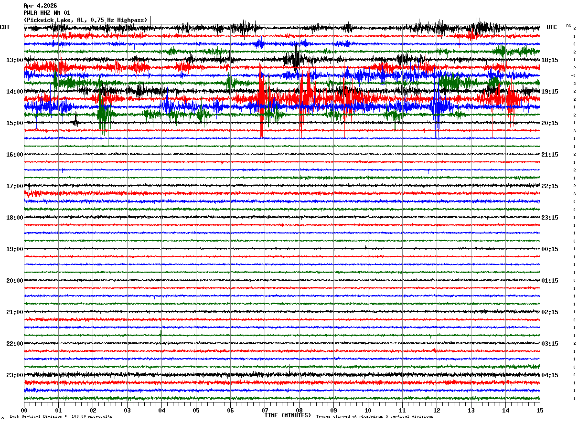The width and height of the screenshot is (578, 423).
Task: Select the 20:00 CDT row label
Action: coord(15,281)
